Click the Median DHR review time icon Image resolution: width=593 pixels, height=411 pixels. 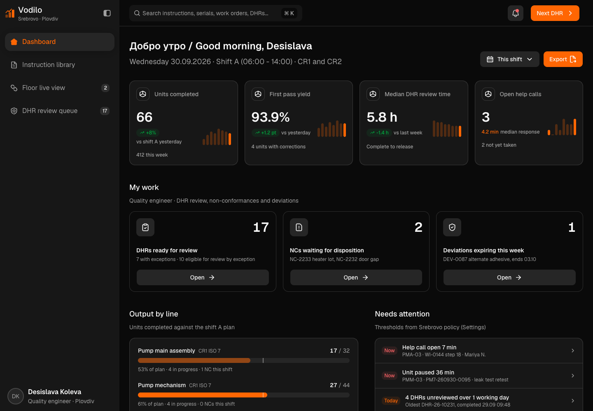[373, 94]
